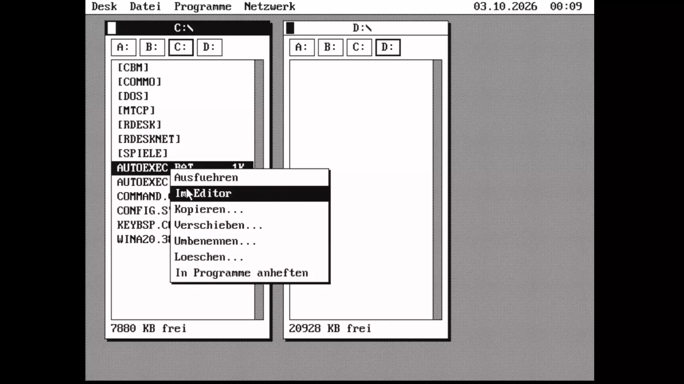Close the C:\ window with its close box
This screenshot has height=384, width=684.
pyautogui.click(x=112, y=28)
